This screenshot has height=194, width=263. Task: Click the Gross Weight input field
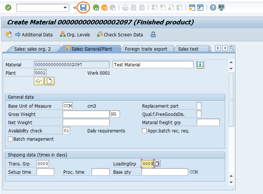point(86,114)
